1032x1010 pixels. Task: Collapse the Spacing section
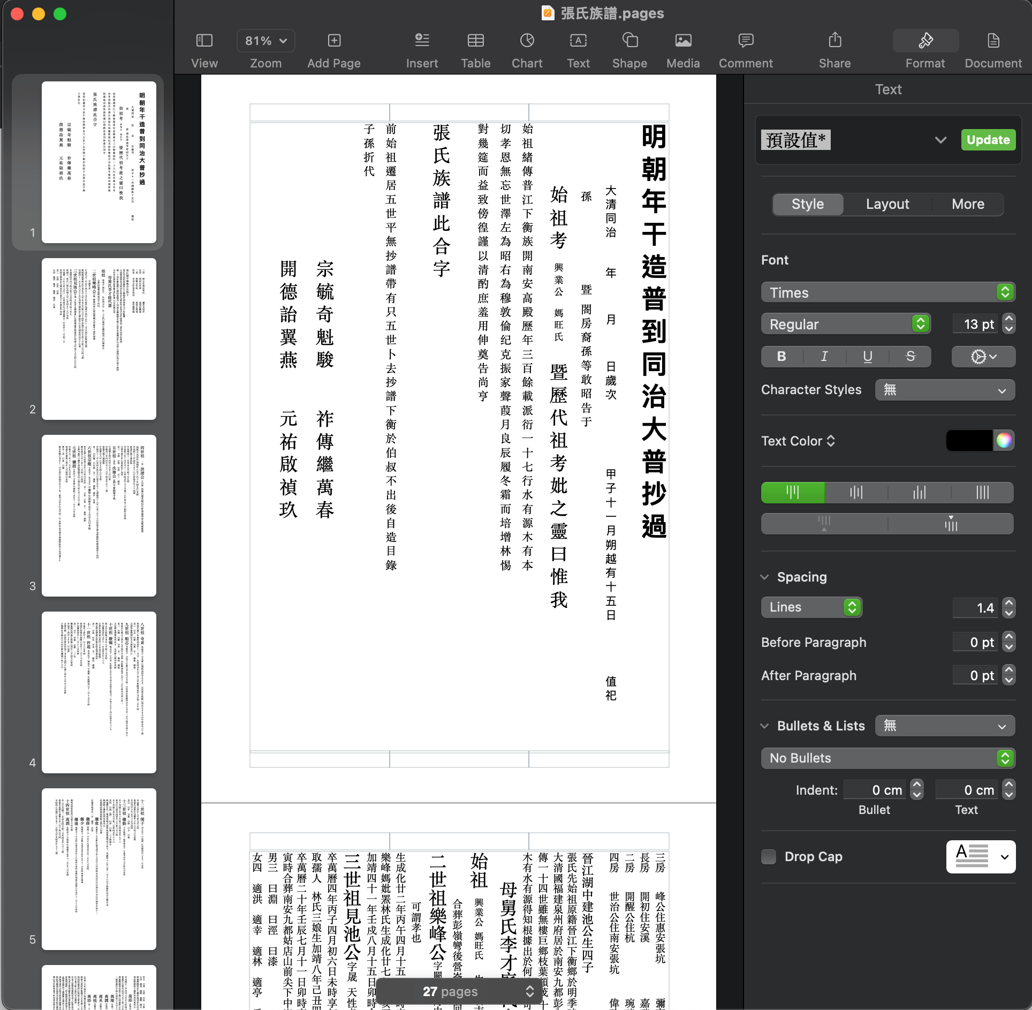[x=765, y=577]
